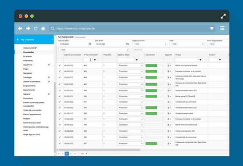Open the Siège/succursale dropdown
This screenshot has width=243, height=166.
point(150,44)
